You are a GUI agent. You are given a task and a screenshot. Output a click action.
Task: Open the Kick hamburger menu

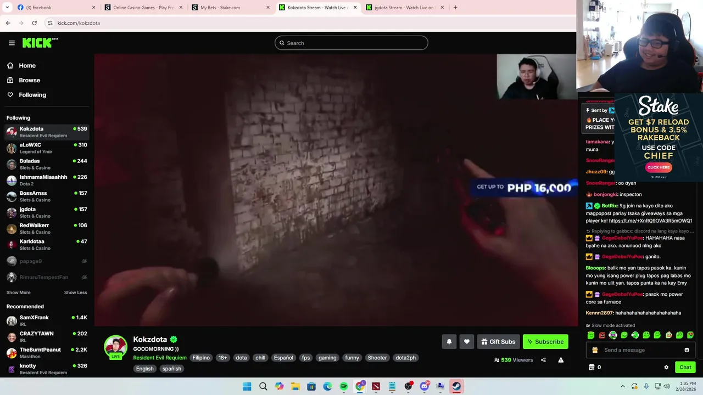[x=12, y=43]
